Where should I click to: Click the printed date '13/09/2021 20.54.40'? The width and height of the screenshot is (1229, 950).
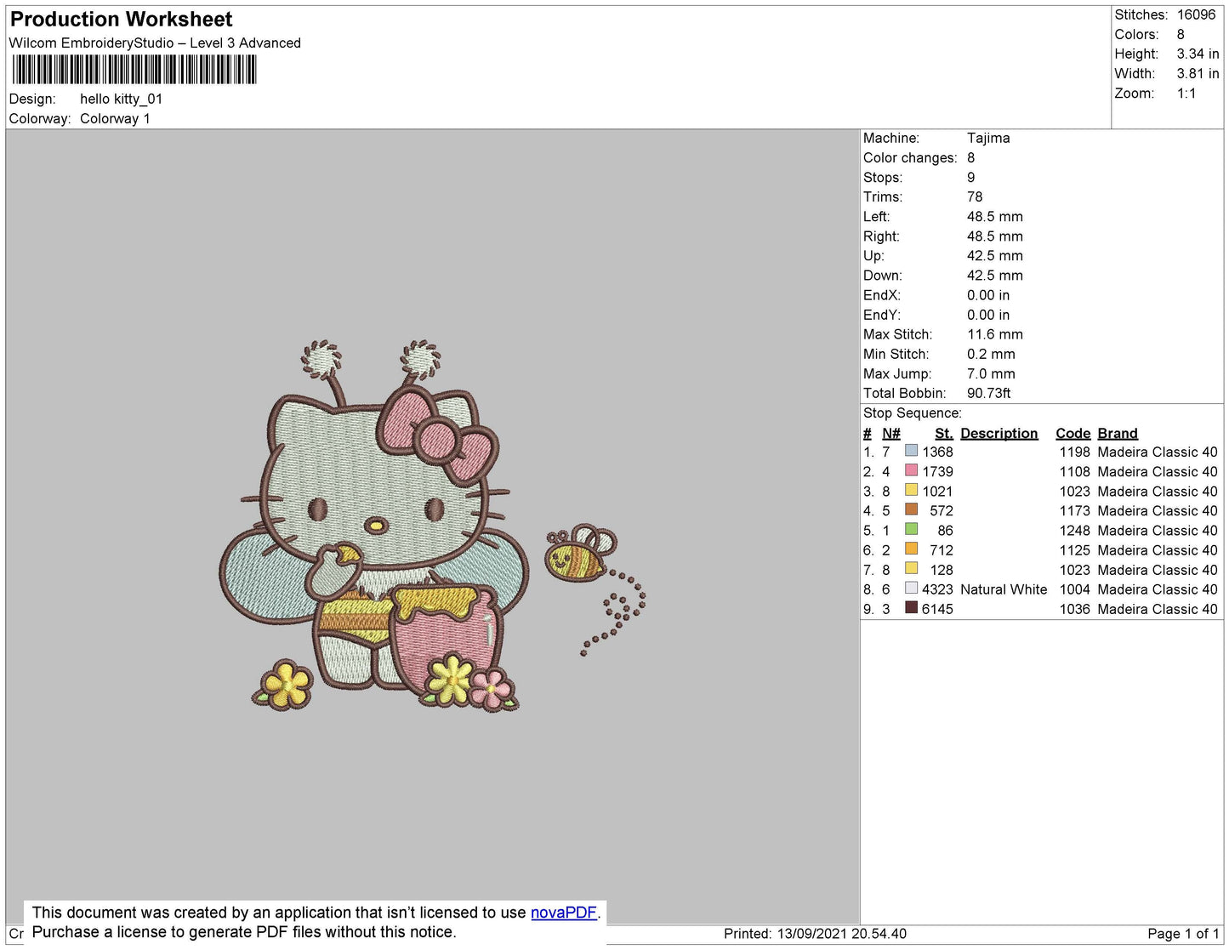click(x=842, y=933)
